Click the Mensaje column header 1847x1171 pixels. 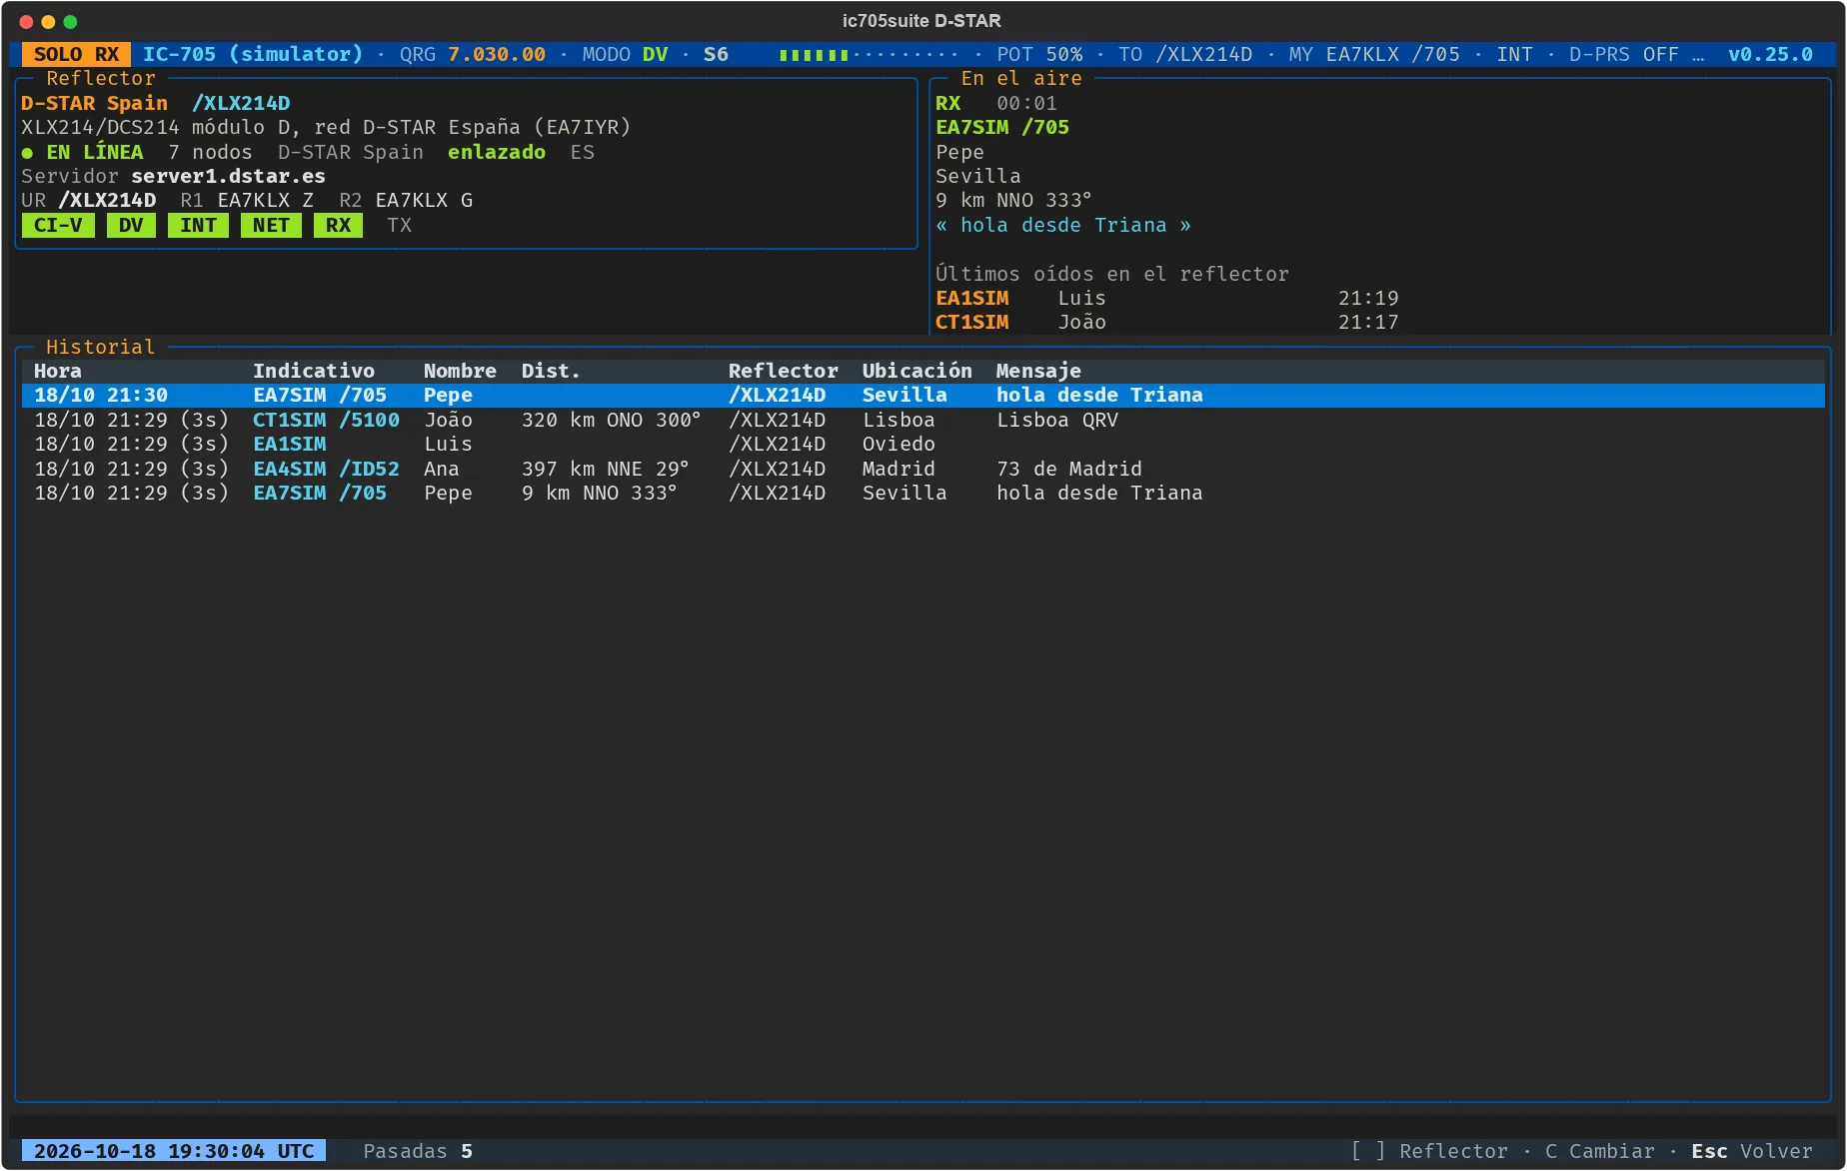click(x=1038, y=371)
